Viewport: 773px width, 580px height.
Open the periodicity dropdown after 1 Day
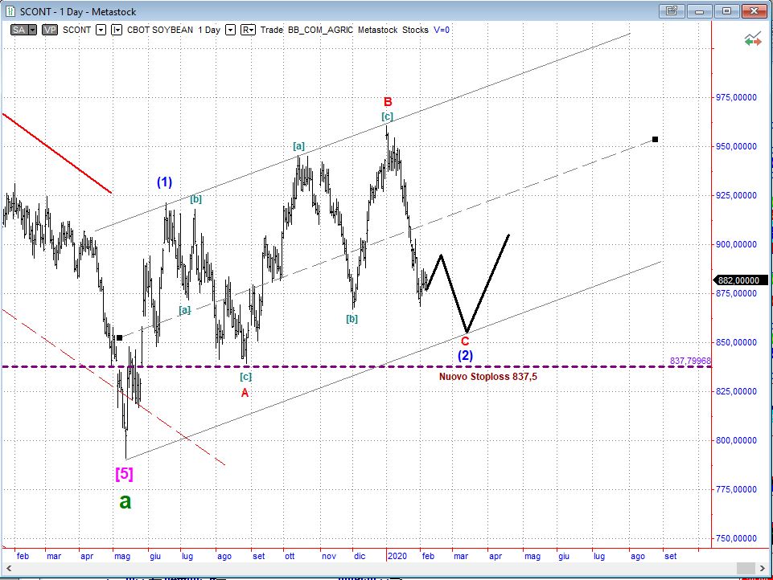[x=230, y=30]
